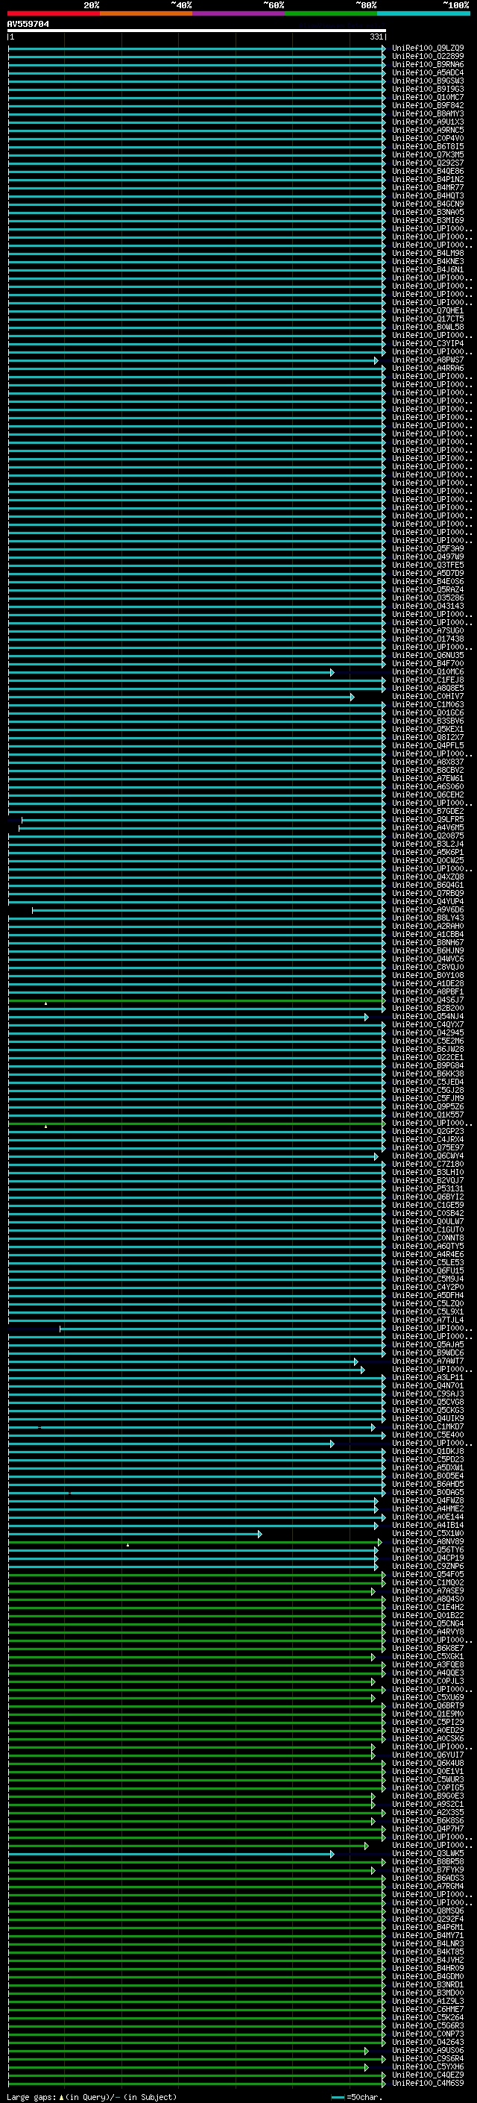Select the UniRef100_A2RAH0 label
Viewport: 477px width, 2103px height.
[x=428, y=926]
